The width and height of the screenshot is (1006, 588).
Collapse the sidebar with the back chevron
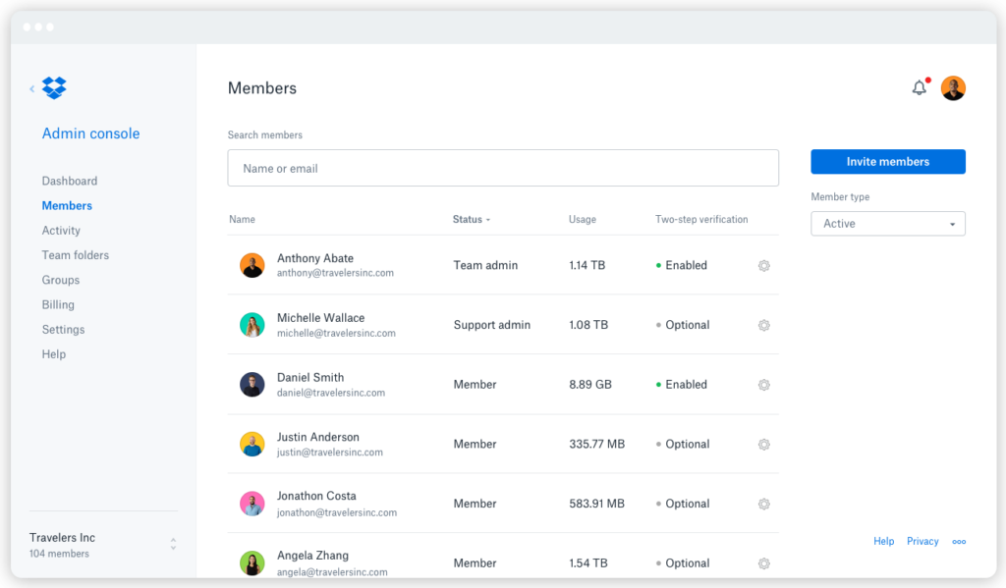pyautogui.click(x=31, y=87)
